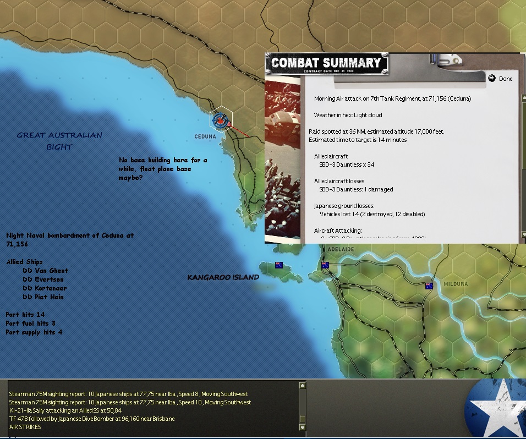Screen dimensions: 526x439
Task: Click 'Morning Air attack on 7th Tank Regiment' line
Action: coord(392,98)
